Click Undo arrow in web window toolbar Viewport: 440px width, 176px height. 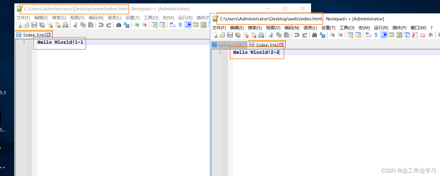297,35
